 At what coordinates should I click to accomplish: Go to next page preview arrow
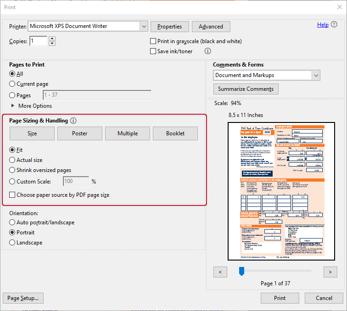pos(330,272)
